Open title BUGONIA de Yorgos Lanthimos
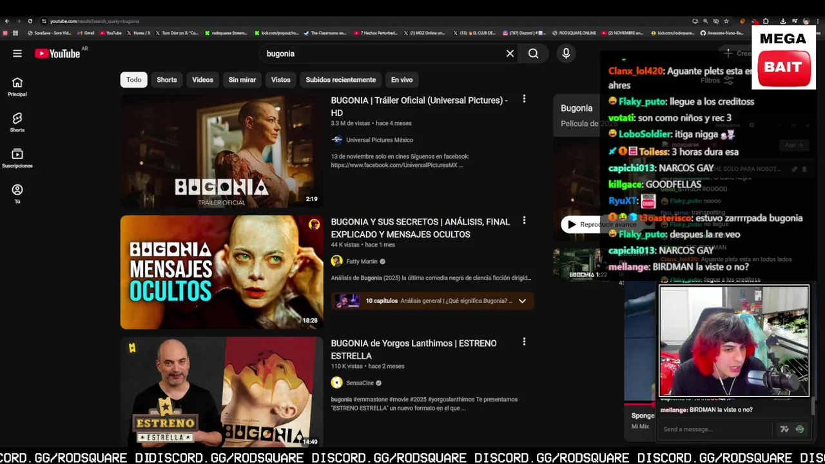The height and width of the screenshot is (464, 825). click(x=414, y=349)
